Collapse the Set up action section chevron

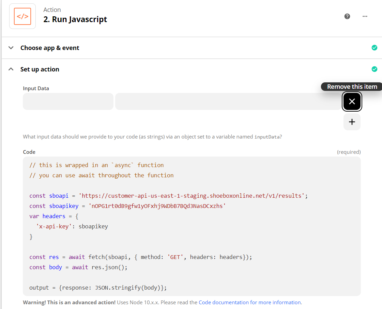11,69
